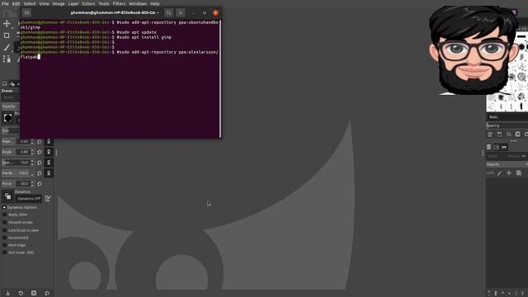
Task: Click the Hardness stepper arrows
Action: (32, 173)
